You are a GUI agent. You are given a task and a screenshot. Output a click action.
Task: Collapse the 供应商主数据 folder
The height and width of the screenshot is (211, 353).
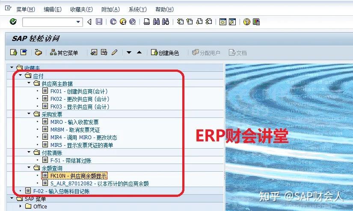(29, 83)
